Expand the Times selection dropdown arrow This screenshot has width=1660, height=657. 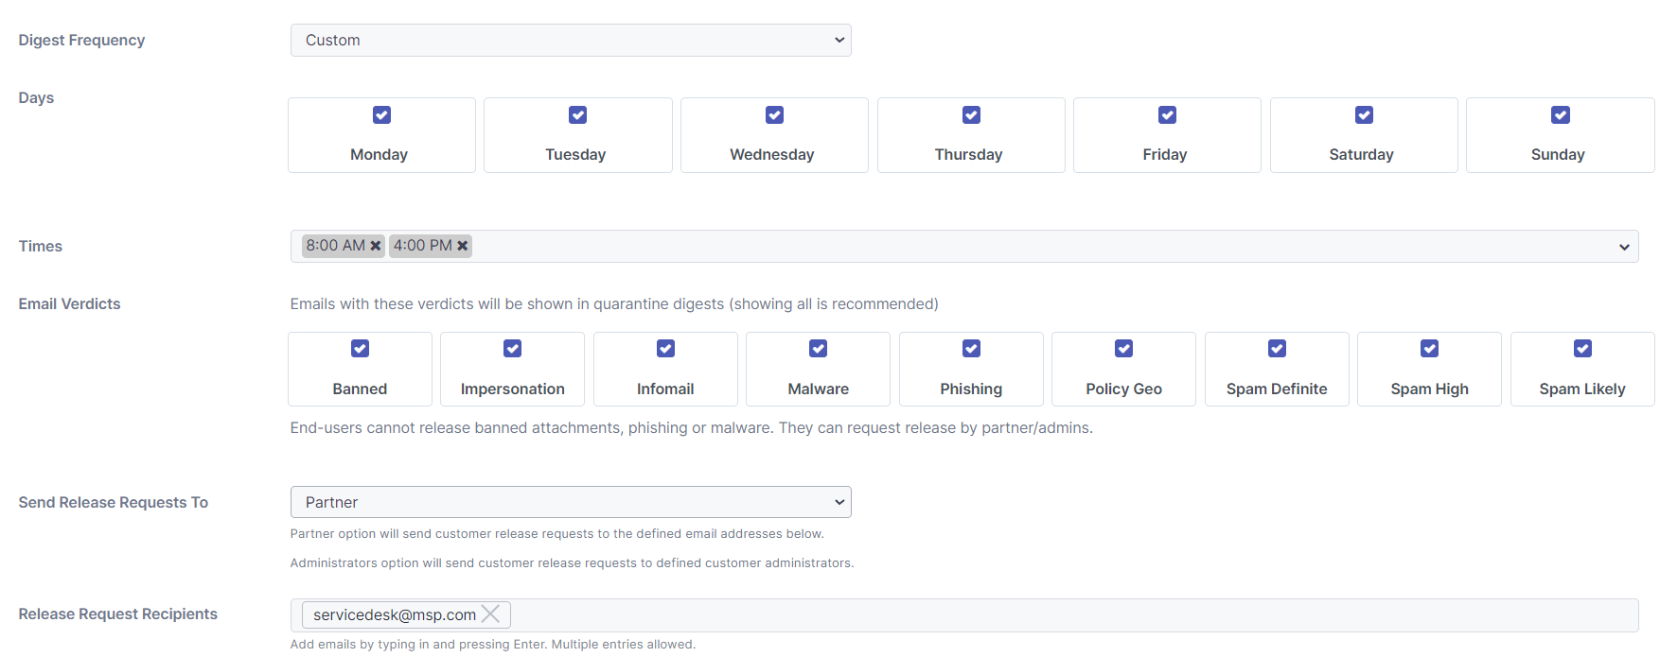point(1624,247)
